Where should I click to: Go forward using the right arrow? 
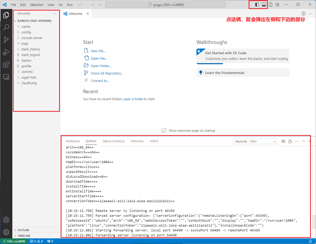tap(100, 5)
